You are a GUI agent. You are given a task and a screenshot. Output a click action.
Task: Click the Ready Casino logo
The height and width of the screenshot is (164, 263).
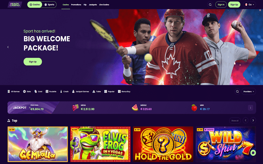click(x=15, y=5)
